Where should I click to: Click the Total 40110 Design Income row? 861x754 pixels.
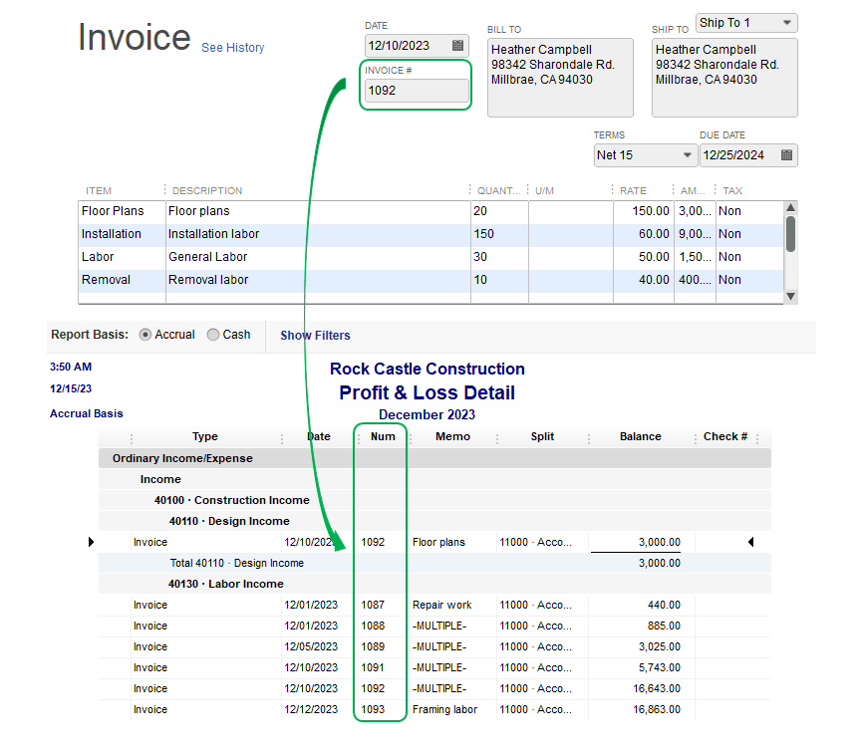click(x=434, y=563)
